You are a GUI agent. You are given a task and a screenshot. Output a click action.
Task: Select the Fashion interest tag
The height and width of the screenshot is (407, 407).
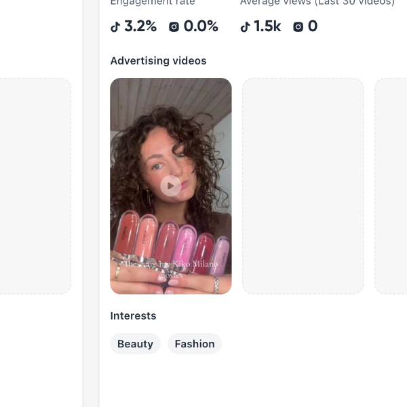[x=195, y=344]
